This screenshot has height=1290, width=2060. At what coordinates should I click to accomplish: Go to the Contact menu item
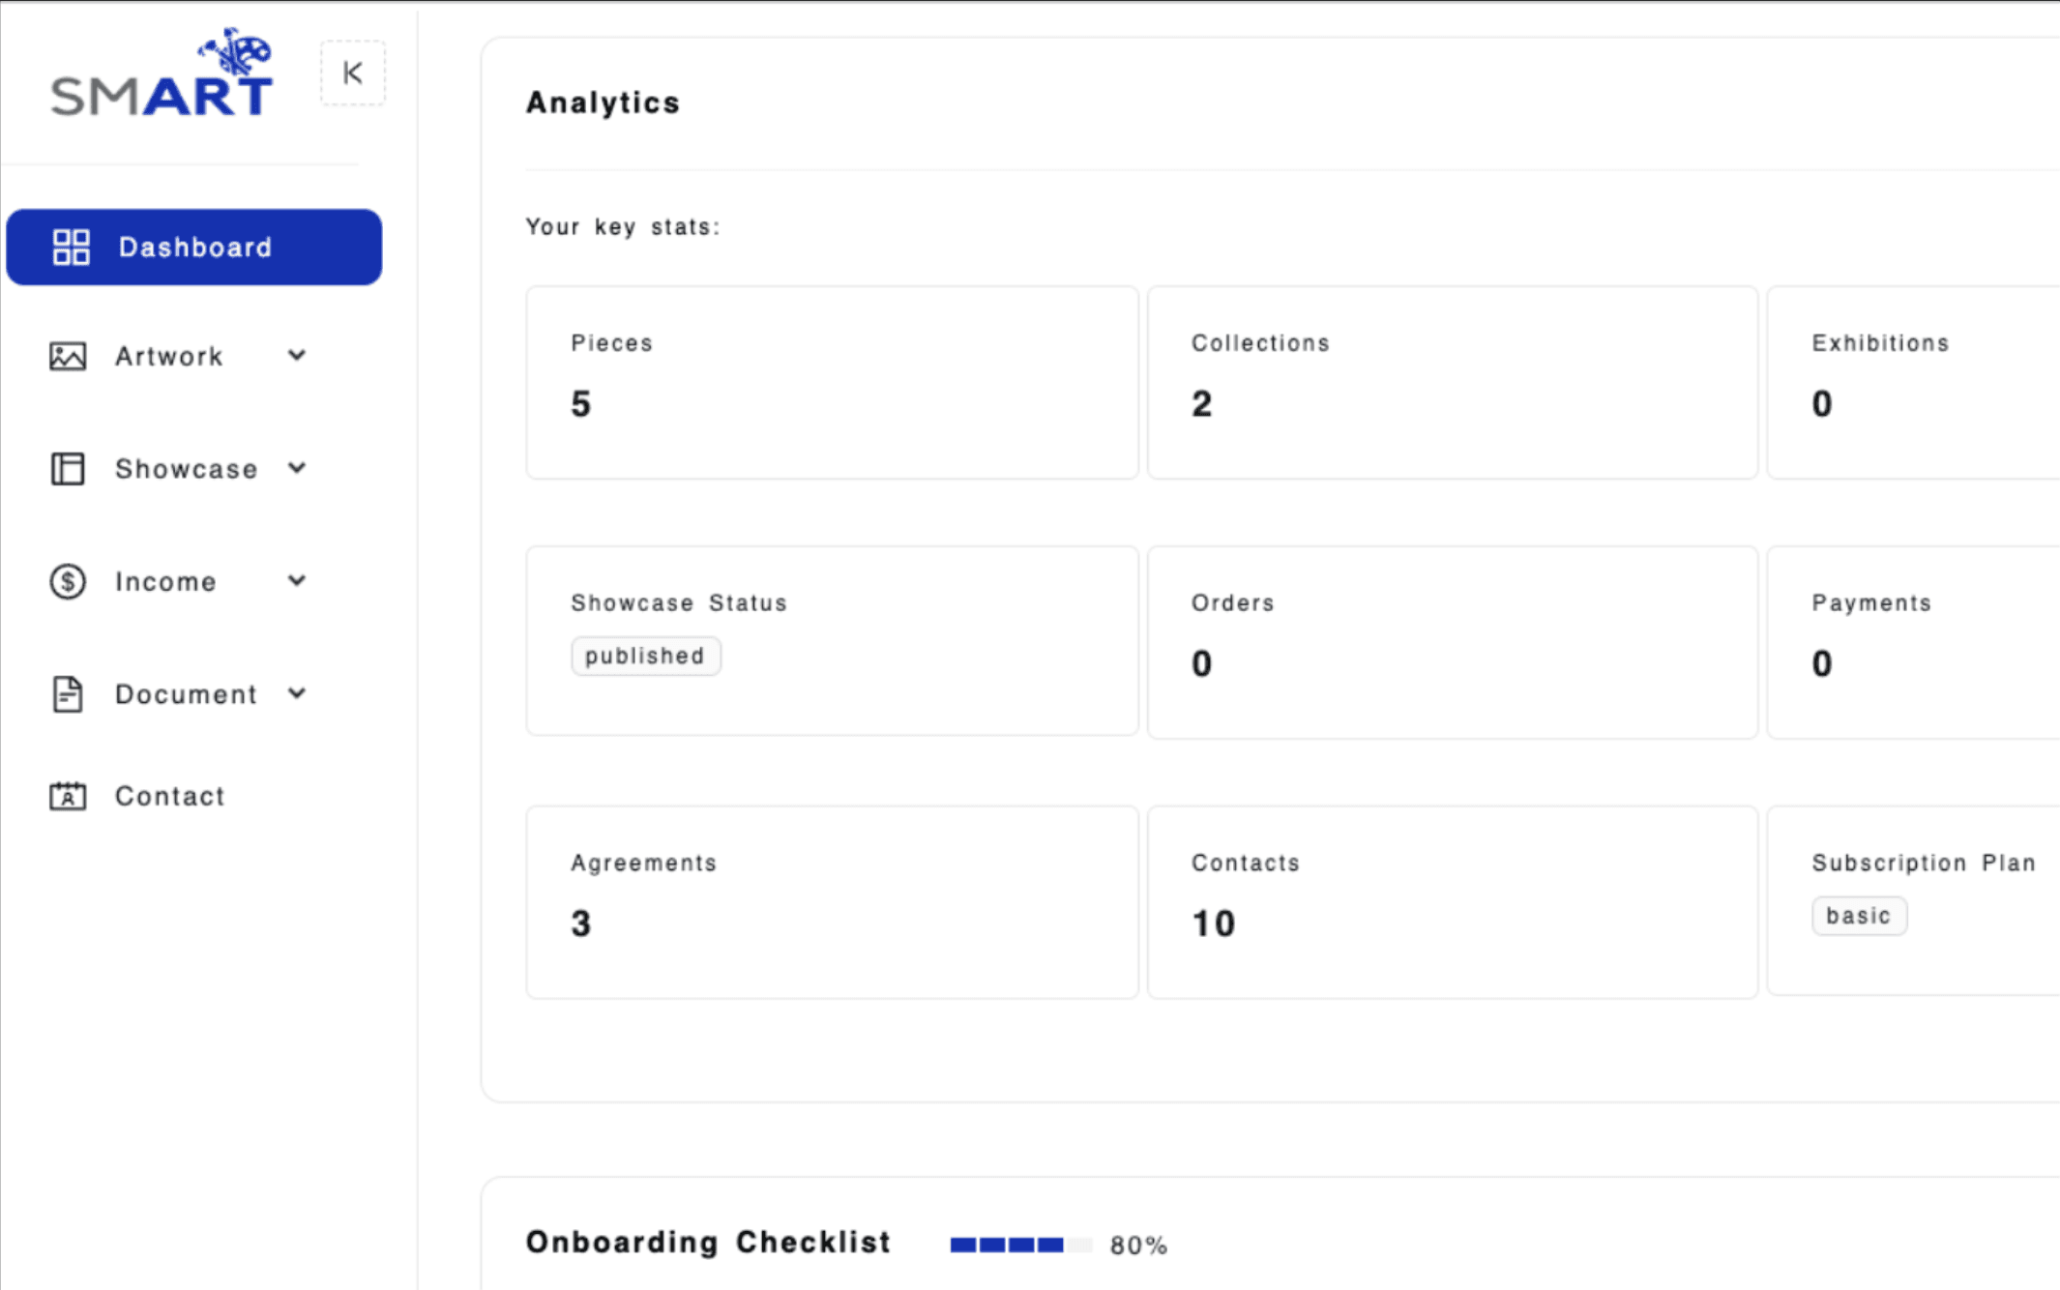coord(169,796)
